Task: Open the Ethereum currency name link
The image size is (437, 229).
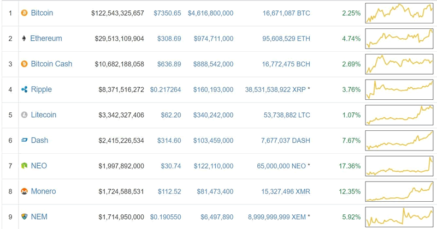Action: pyautogui.click(x=46, y=38)
